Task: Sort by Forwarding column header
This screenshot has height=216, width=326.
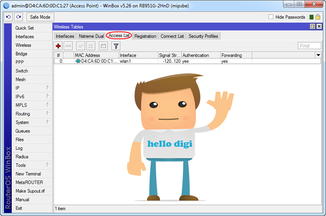Action: coord(236,55)
